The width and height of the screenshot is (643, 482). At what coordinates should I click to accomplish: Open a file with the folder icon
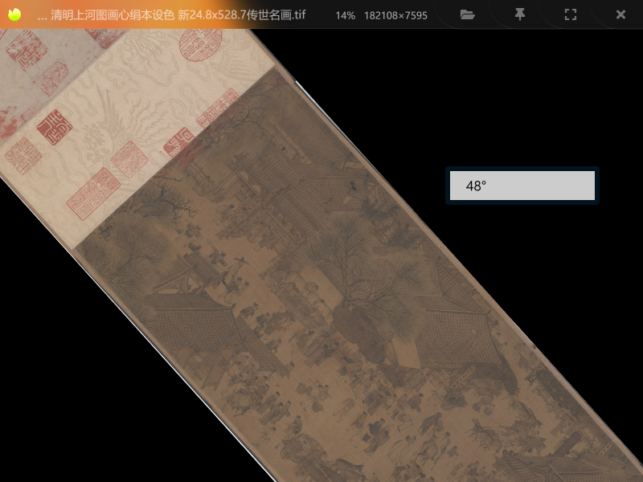coord(467,14)
